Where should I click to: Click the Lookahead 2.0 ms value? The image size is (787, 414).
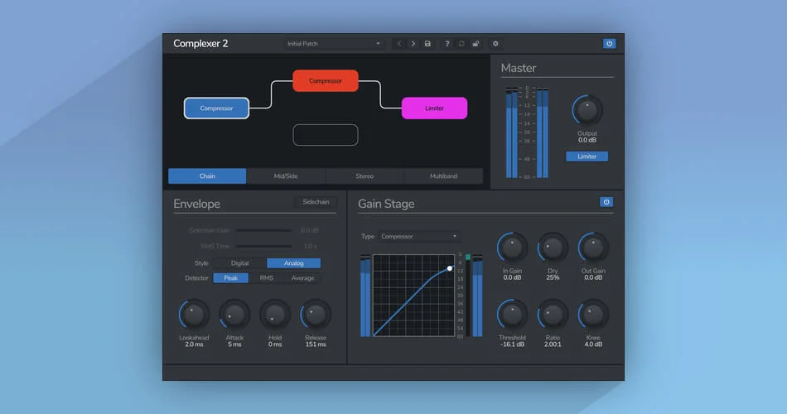point(194,344)
